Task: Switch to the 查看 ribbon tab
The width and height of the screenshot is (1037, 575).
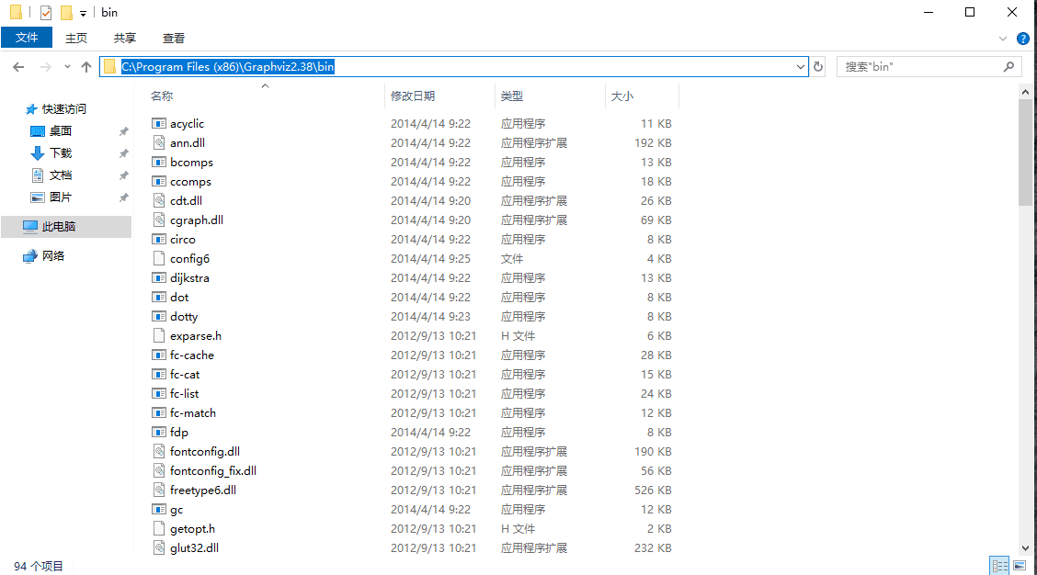Action: point(173,39)
